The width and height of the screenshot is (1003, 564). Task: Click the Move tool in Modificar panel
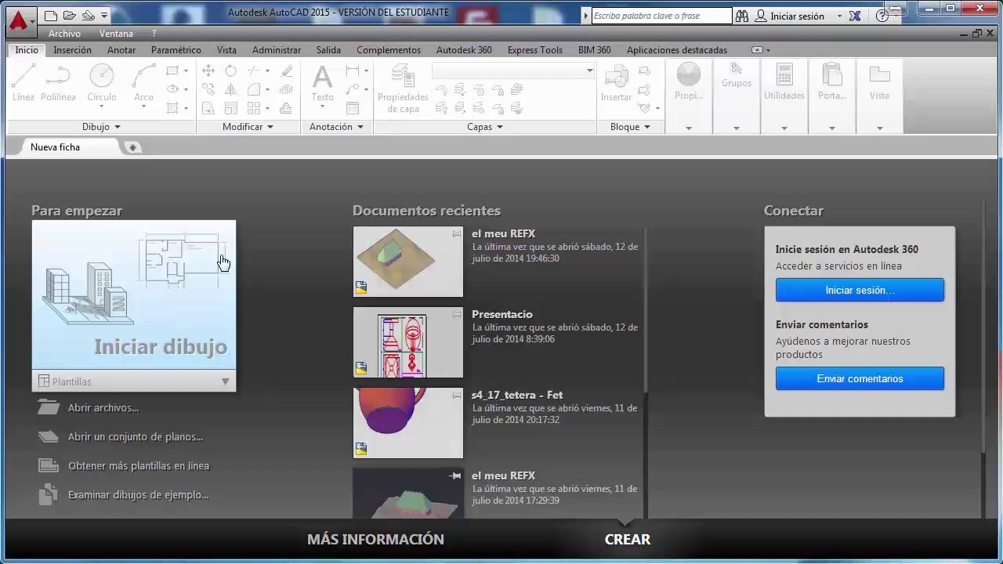[208, 70]
